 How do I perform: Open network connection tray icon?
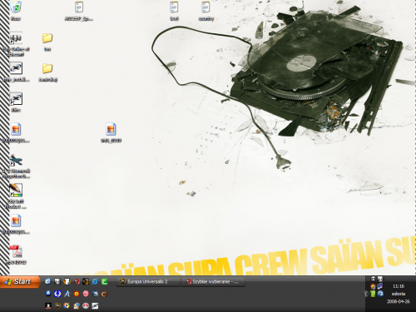380,286
